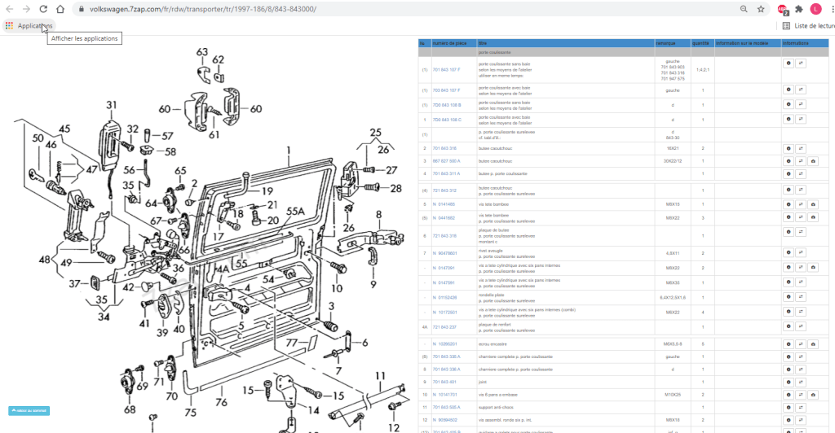Screen dimensions: 835x433
Task: Open the Chrome profile avatar
Action: [x=815, y=9]
